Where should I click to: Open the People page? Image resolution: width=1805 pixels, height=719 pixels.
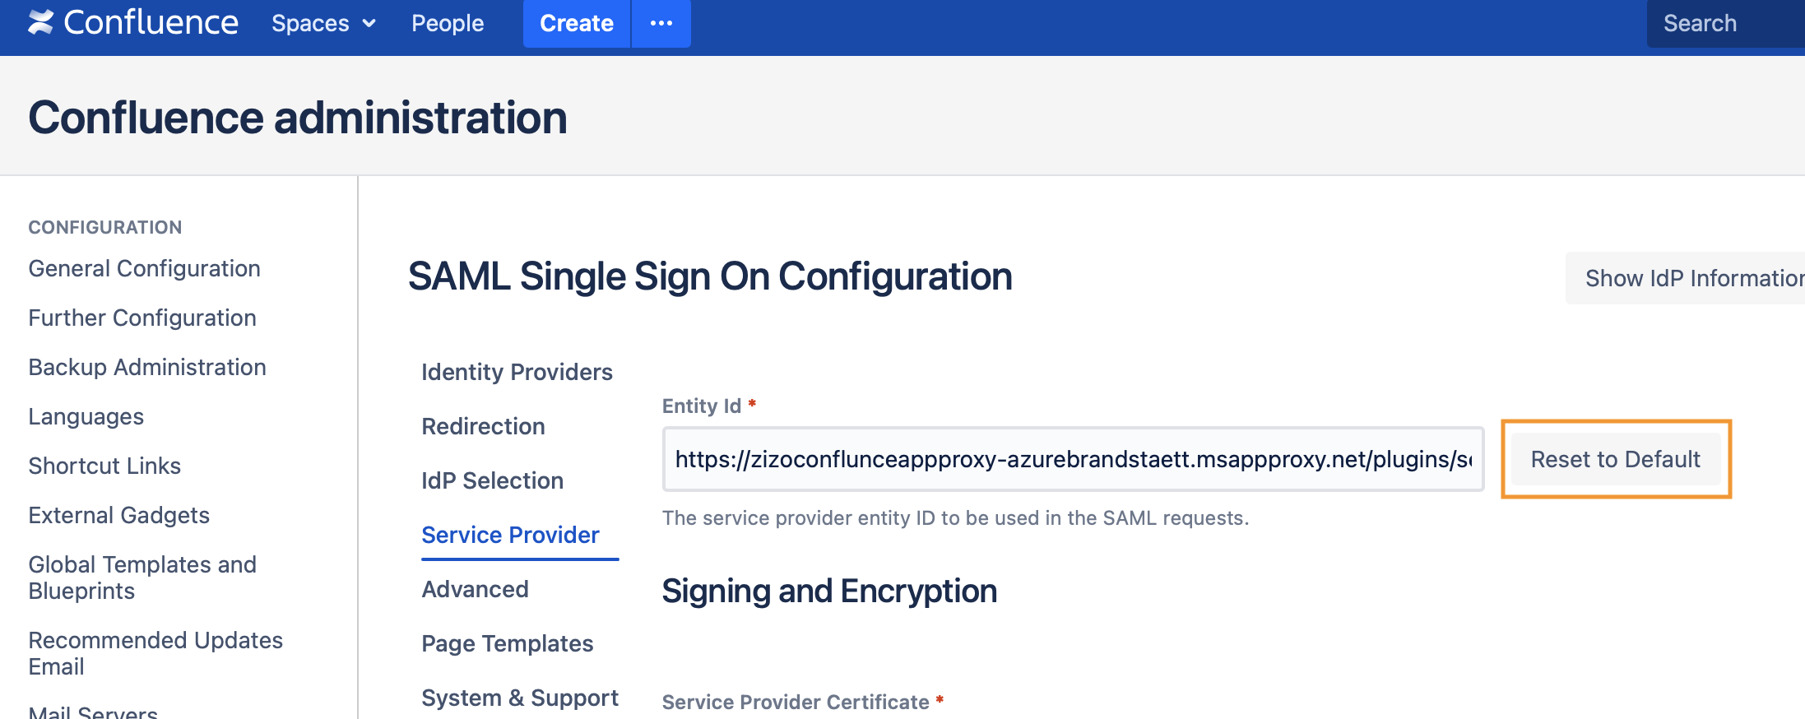[x=448, y=23]
